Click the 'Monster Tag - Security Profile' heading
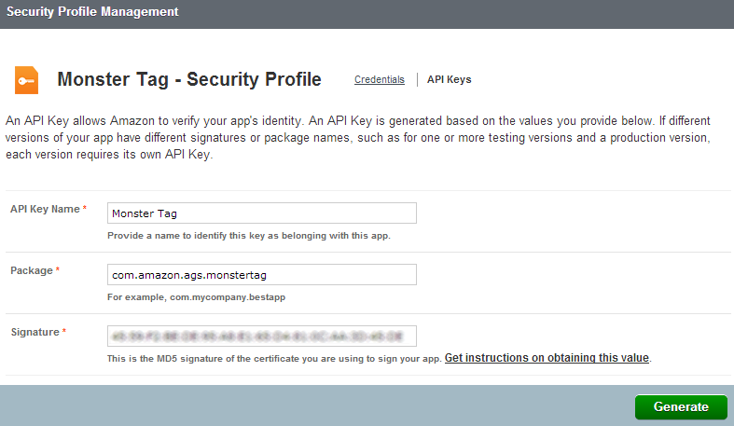This screenshot has height=426, width=734. [x=189, y=79]
